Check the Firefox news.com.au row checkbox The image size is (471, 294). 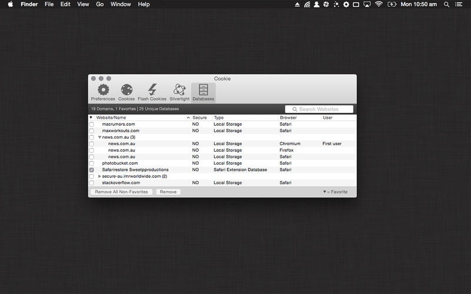[92, 151]
